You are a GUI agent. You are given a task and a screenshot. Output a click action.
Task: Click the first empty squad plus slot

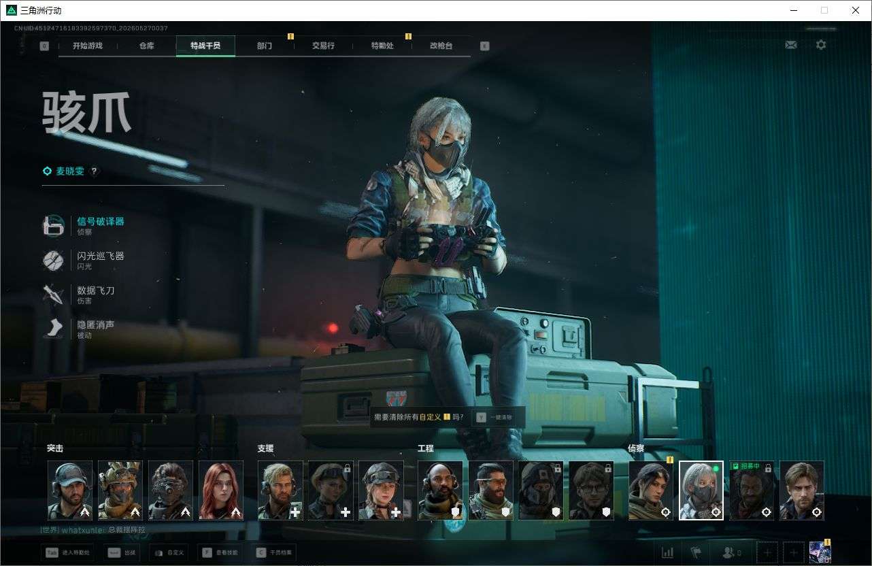pyautogui.click(x=767, y=552)
